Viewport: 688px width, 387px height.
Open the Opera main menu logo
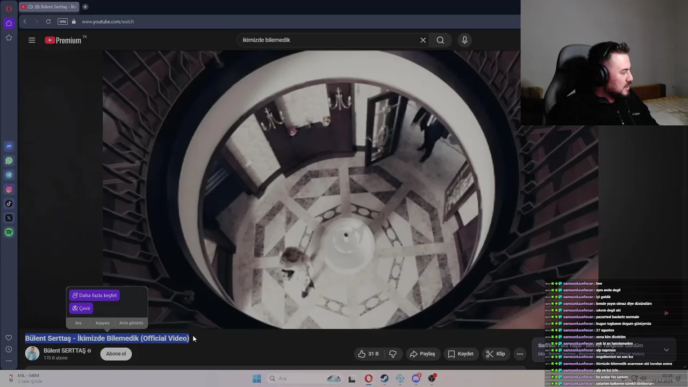pos(9,9)
